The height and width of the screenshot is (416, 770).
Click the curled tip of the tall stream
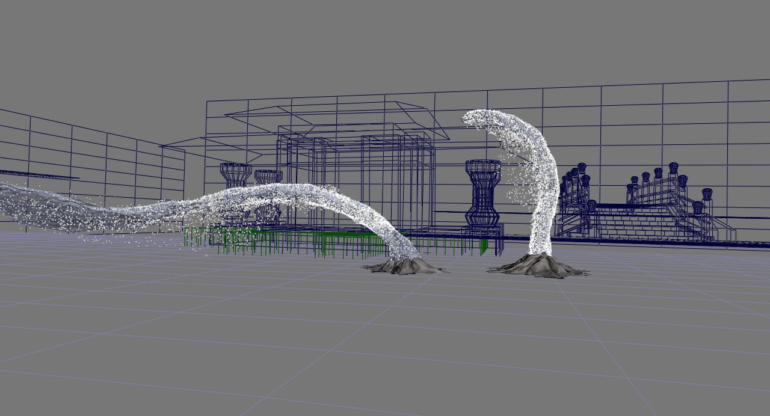coord(475,118)
